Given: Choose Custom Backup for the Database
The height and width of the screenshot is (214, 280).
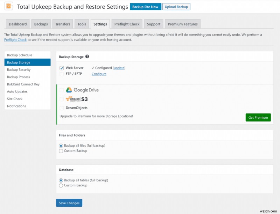Looking at the screenshot, I should [x=61, y=185].
